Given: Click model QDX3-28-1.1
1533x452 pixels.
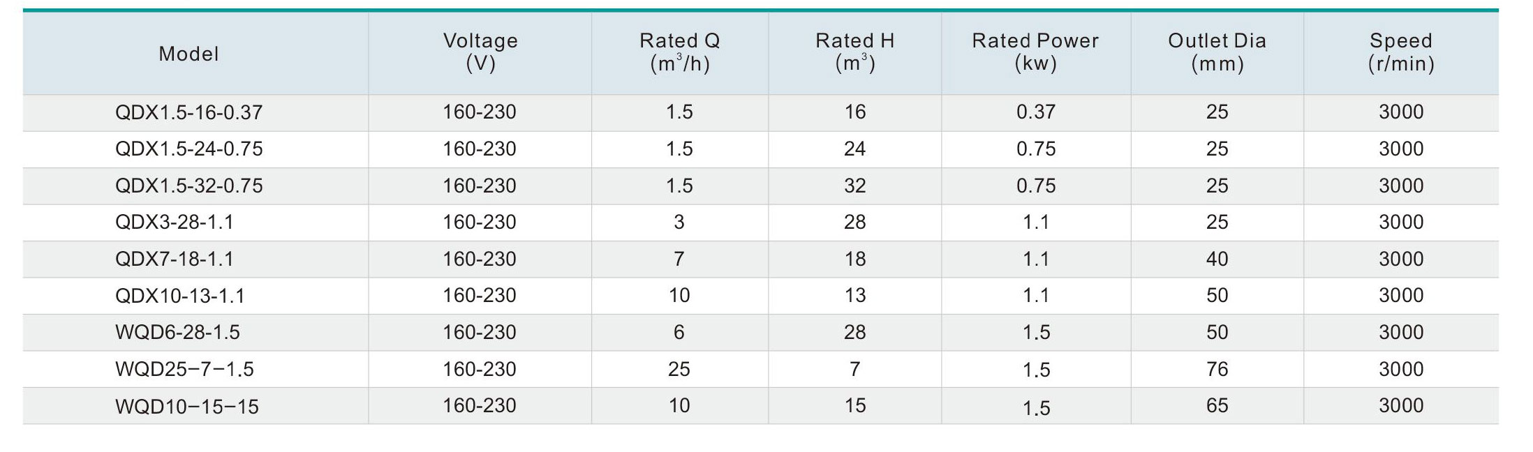Looking at the screenshot, I should pyautogui.click(x=174, y=223).
